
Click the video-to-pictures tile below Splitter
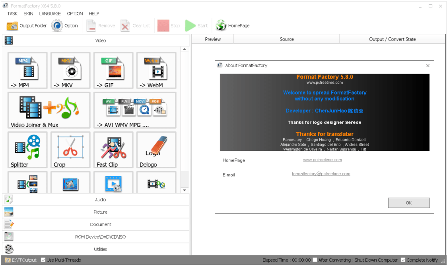(27, 182)
